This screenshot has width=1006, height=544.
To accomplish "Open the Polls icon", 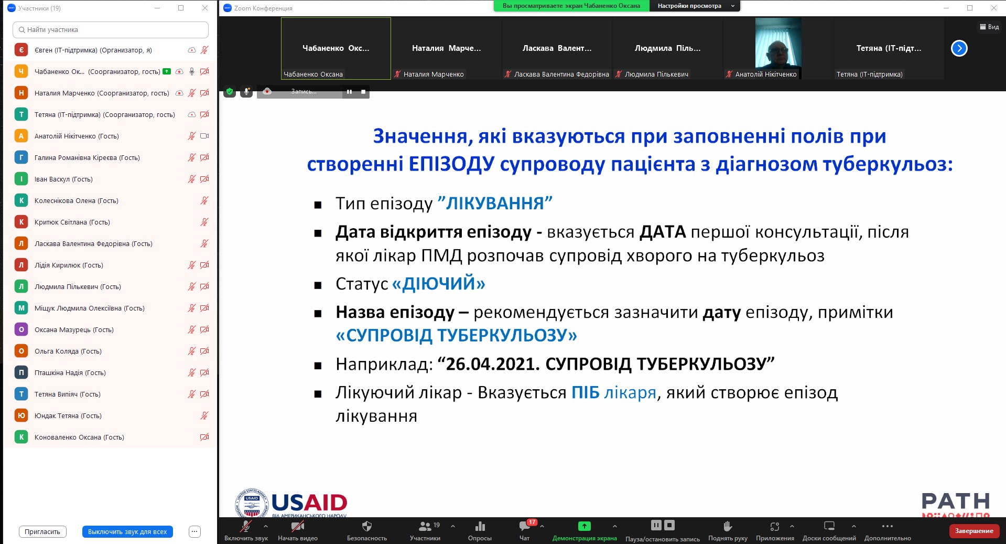I will 480,526.
